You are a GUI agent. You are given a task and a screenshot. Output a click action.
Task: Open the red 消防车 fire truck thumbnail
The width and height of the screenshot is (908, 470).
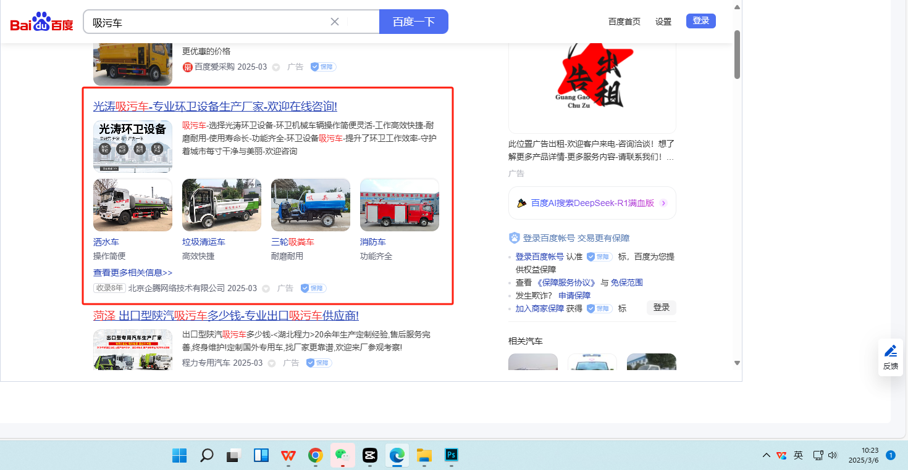pyautogui.click(x=400, y=205)
